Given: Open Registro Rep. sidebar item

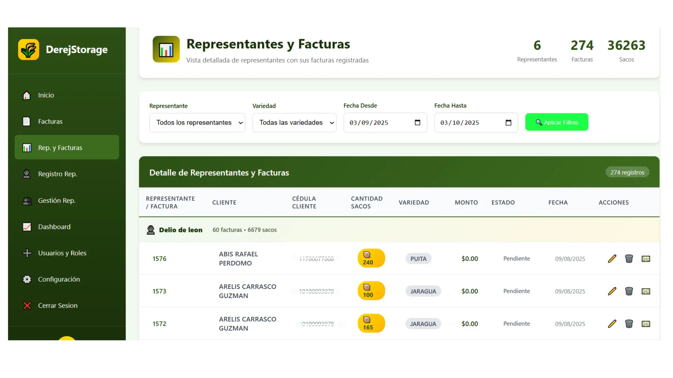Looking at the screenshot, I should (57, 174).
